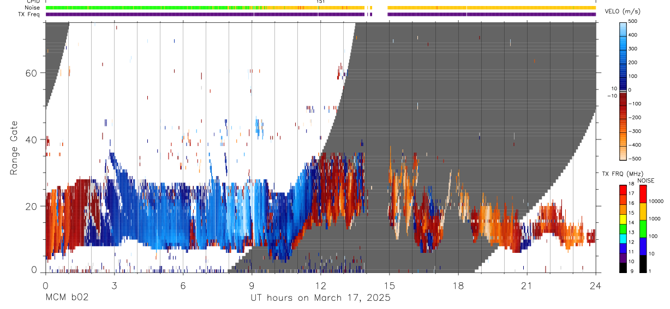The height and width of the screenshot is (309, 670).
Task: Click the UT hours tick label 3
Action: click(x=114, y=285)
